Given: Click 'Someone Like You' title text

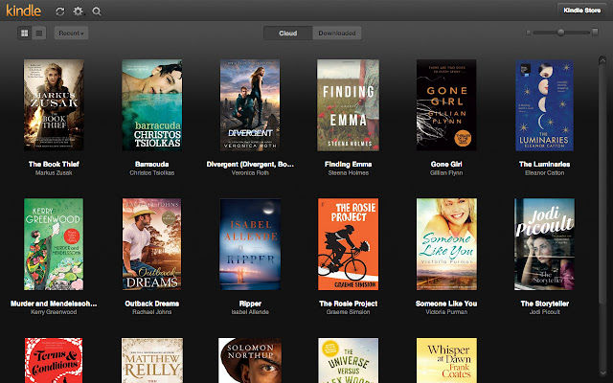Looking at the screenshot, I should [x=446, y=304].
